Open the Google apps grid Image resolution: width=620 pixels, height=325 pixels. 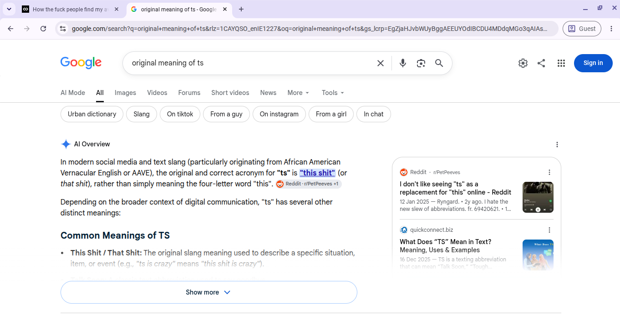561,63
